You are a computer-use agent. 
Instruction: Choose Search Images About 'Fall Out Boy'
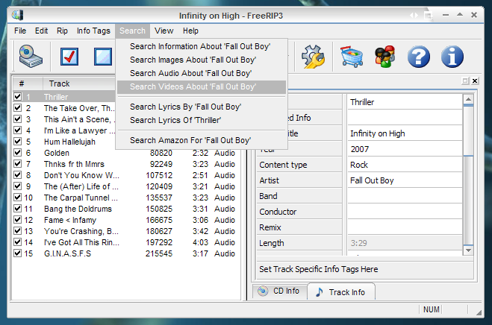pyautogui.click(x=201, y=60)
